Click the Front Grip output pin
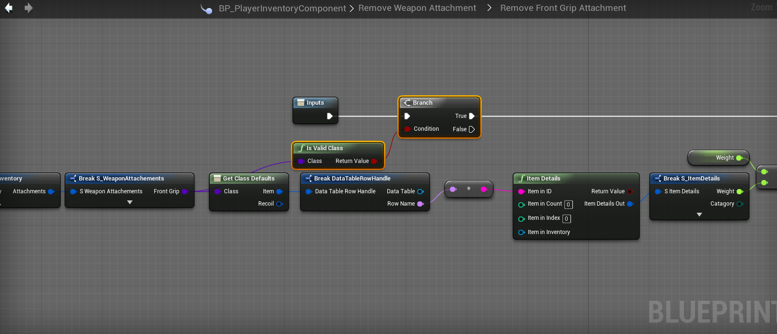This screenshot has width=777, height=334. point(185,191)
